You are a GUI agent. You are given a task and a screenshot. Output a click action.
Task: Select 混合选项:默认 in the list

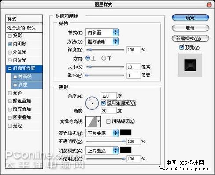point(24,28)
